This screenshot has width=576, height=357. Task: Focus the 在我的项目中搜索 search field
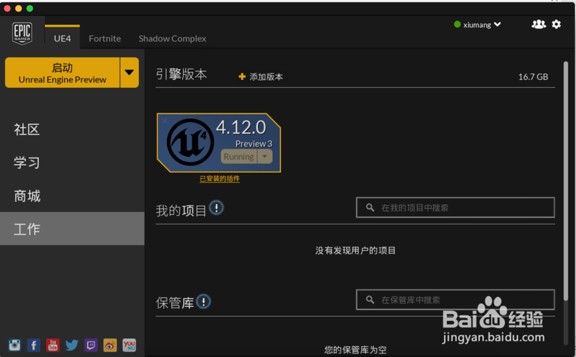[x=455, y=207]
